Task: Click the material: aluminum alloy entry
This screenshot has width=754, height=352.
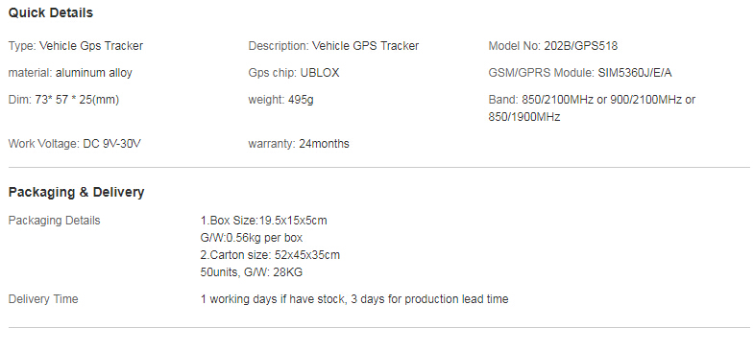Action: tap(70, 73)
